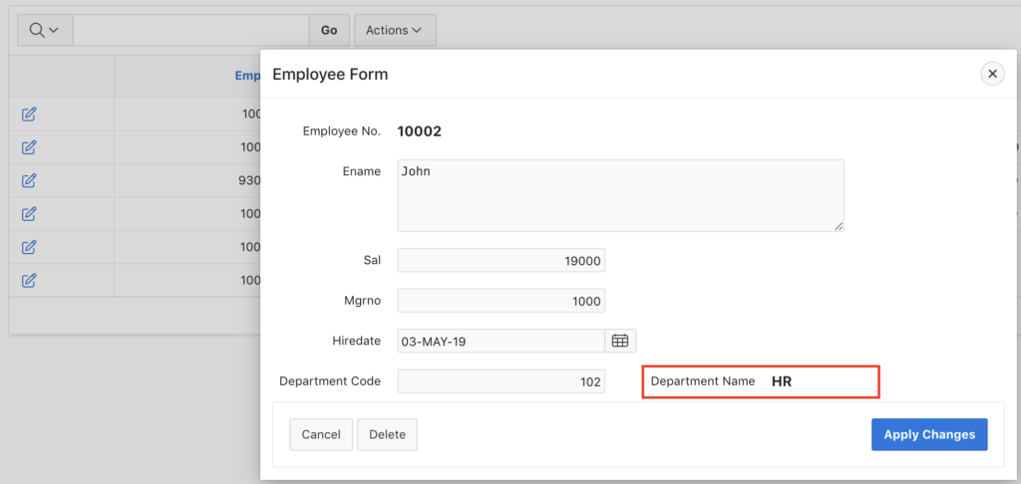Delete the employee record
Viewport: 1021px width, 484px height.
pos(388,434)
